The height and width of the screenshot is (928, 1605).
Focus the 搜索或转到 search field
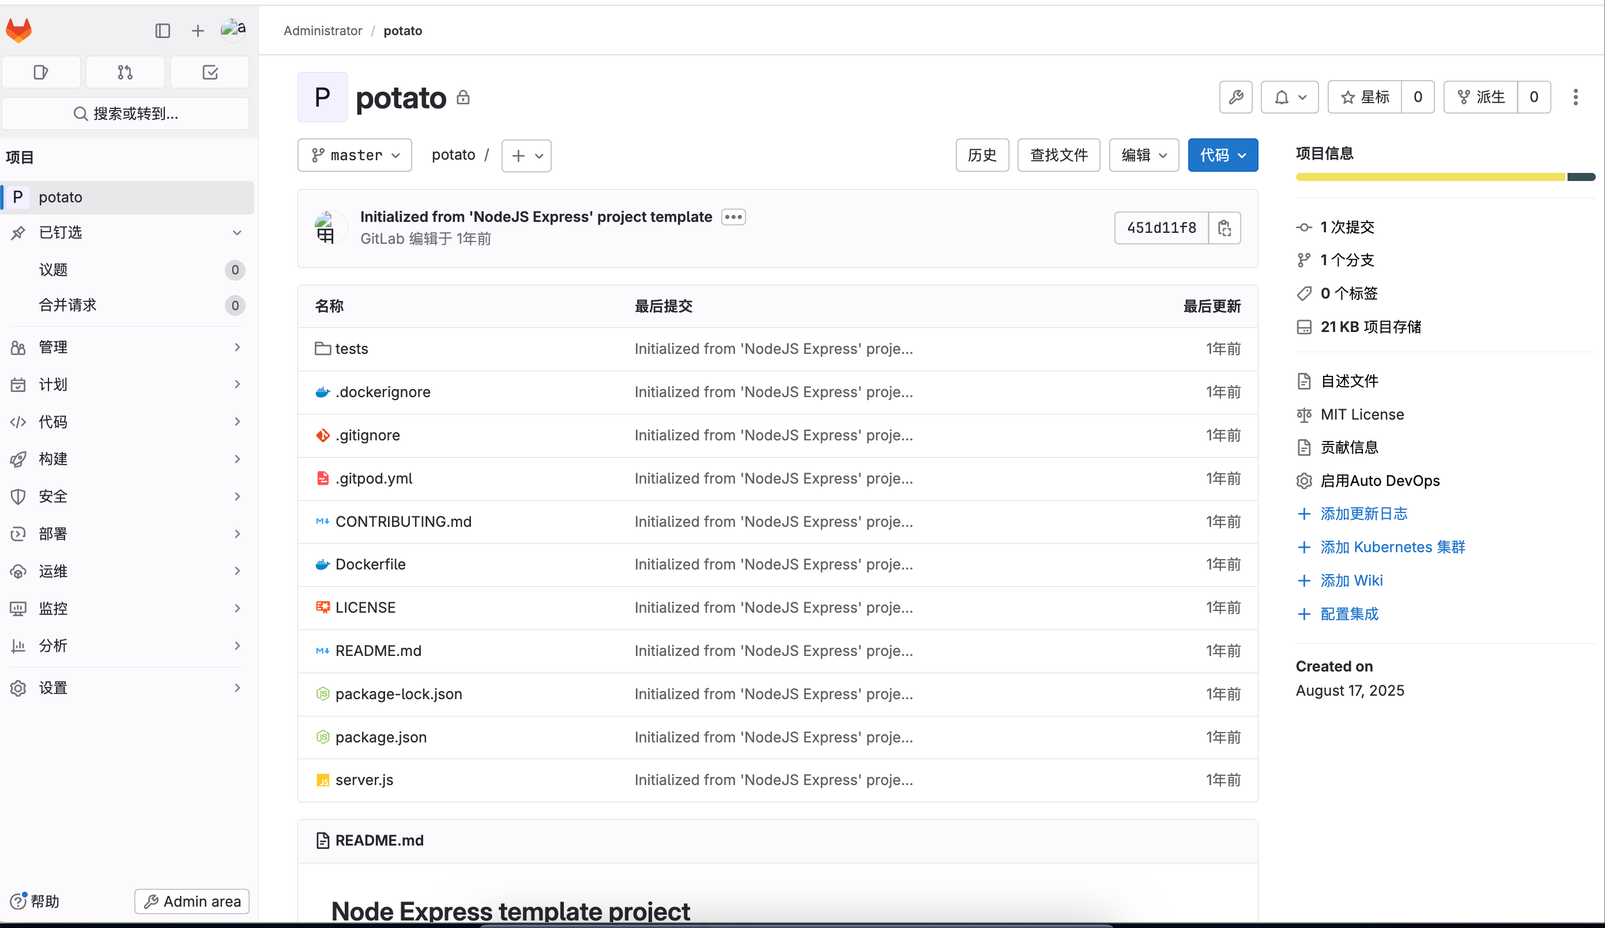[126, 114]
